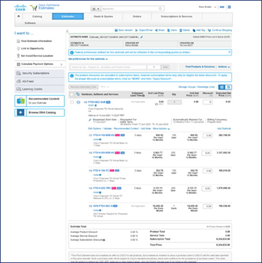262x263 pixels.
Task: Expand more under FTD-V-10S-BSE-K9
Action: click(x=97, y=139)
